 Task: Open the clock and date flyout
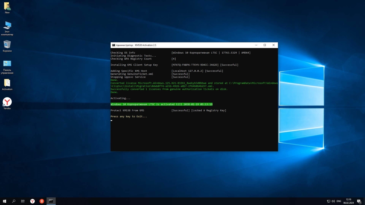[x=348, y=201]
